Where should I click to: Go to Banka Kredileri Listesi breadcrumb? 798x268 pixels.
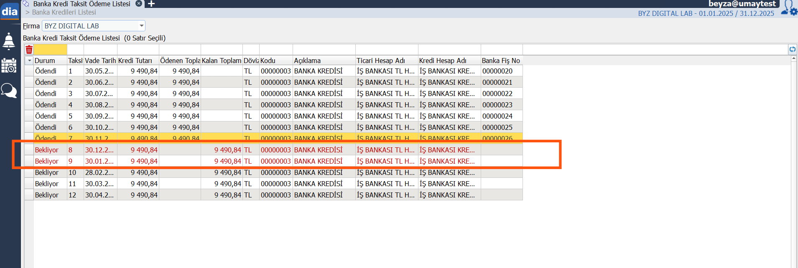64,13
